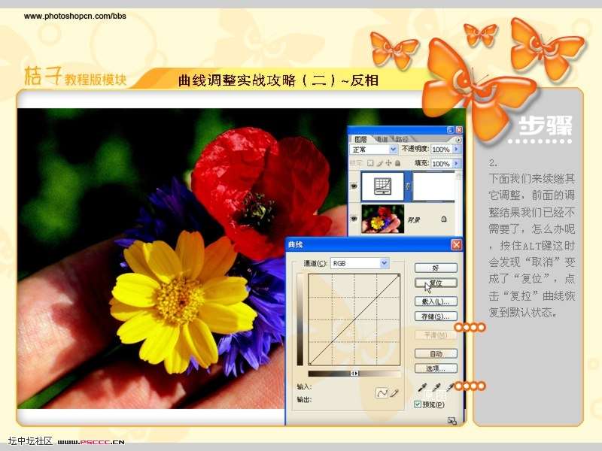This screenshot has width=602, height=451.
Task: Switch to the 通道 (Channels) tab
Action: 382,139
